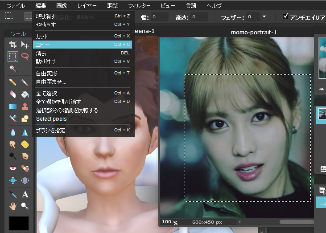The height and width of the screenshot is (233, 326).
Task: Select the Paint Bucket tool
Action: tap(25, 94)
